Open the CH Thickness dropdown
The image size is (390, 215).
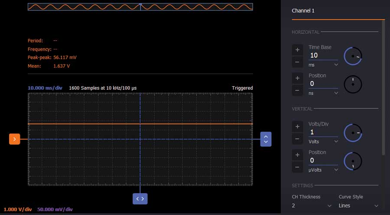tap(312, 205)
